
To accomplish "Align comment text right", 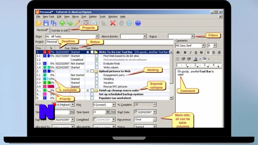I will (x=219, y=52).
